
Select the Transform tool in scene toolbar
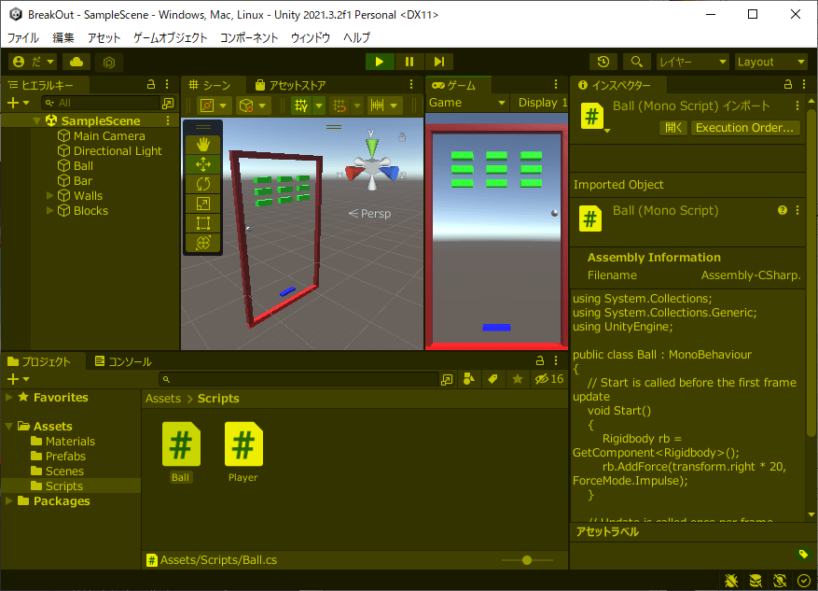tap(203, 243)
